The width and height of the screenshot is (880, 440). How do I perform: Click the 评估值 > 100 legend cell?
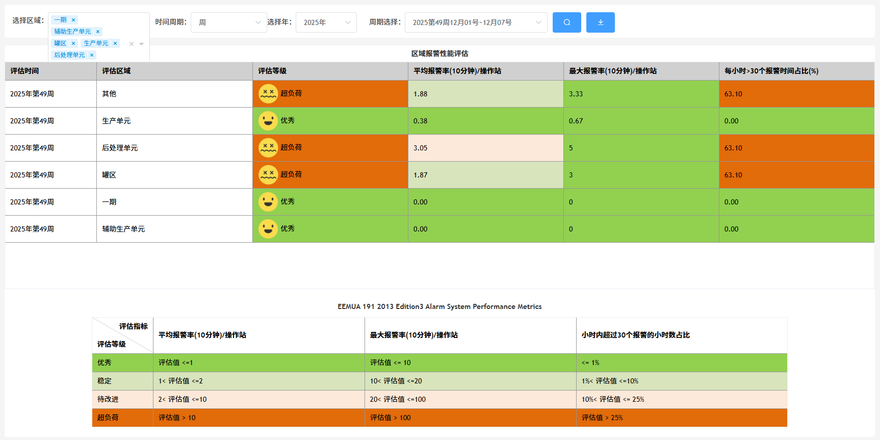471,418
